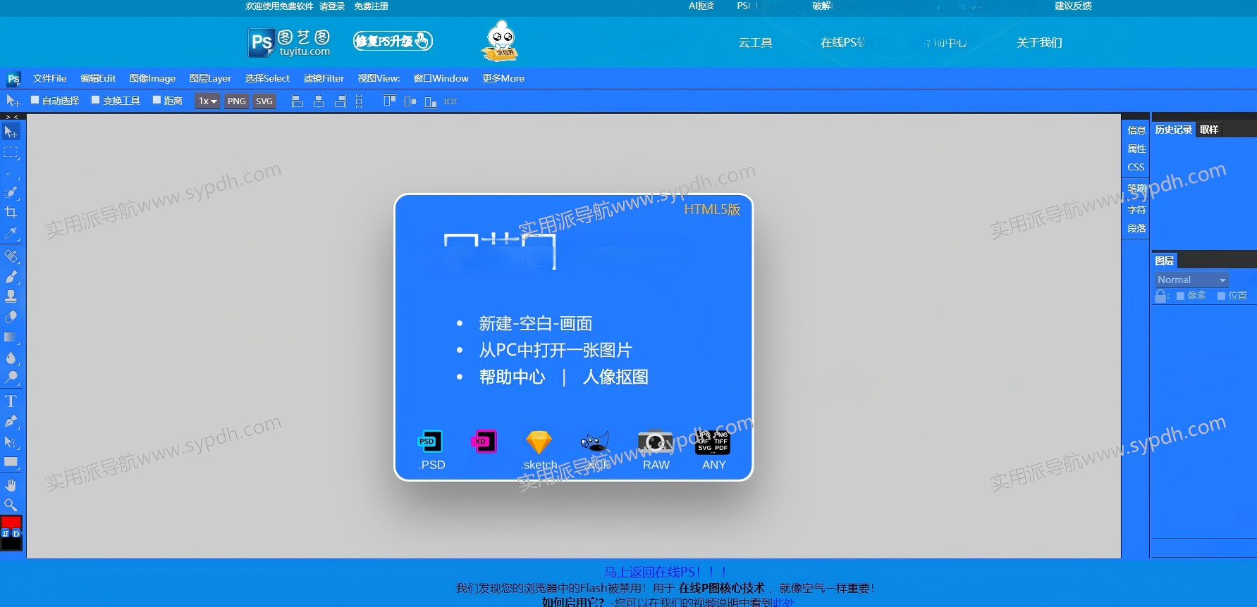Select the Rectangular Marquee tool
Screen dimensions: 1257x607
pos(11,153)
